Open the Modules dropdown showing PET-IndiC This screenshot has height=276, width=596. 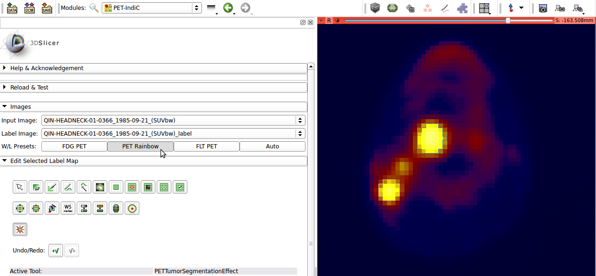(152, 8)
